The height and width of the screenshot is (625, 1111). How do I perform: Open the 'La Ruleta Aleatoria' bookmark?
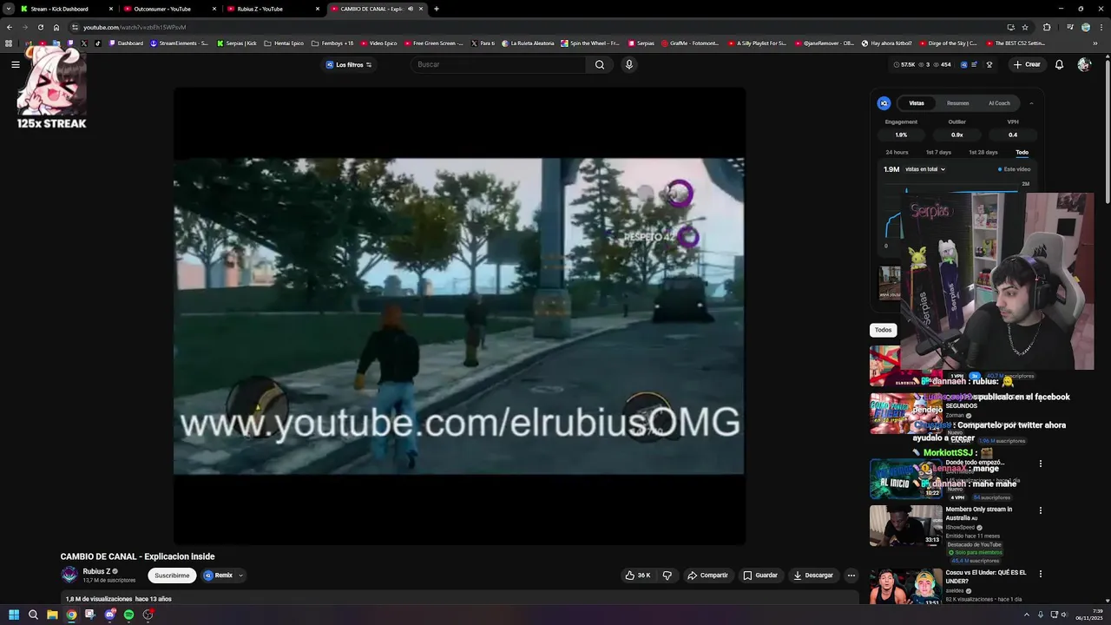click(x=528, y=43)
